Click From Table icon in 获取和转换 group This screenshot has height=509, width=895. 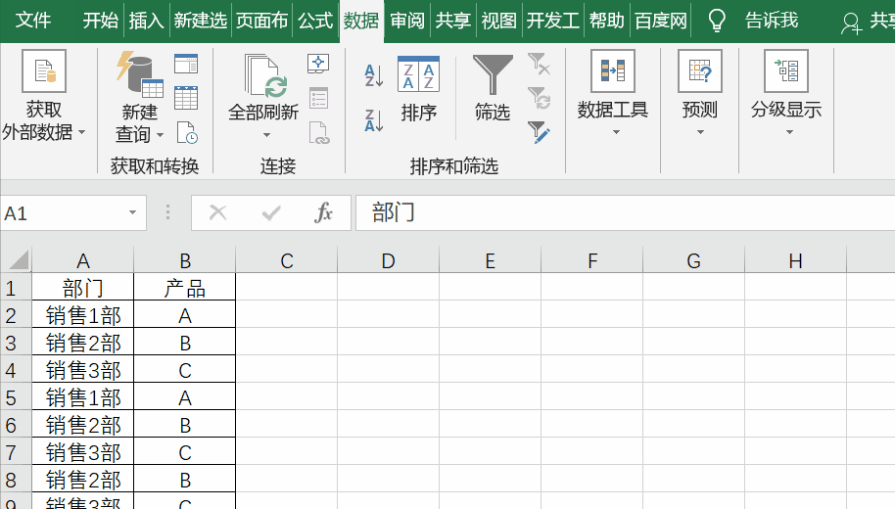pos(186,98)
